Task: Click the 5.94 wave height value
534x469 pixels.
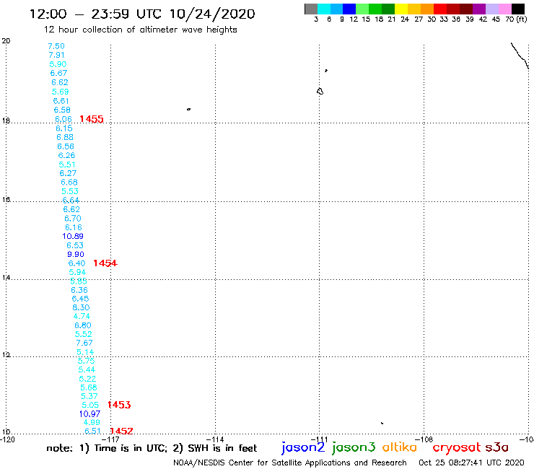Action: (77, 272)
